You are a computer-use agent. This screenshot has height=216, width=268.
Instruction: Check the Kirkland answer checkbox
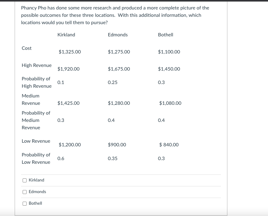pos(24,180)
